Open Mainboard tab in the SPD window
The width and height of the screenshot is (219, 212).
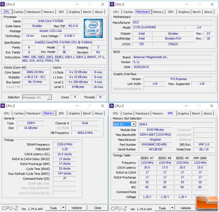click(x=142, y=114)
